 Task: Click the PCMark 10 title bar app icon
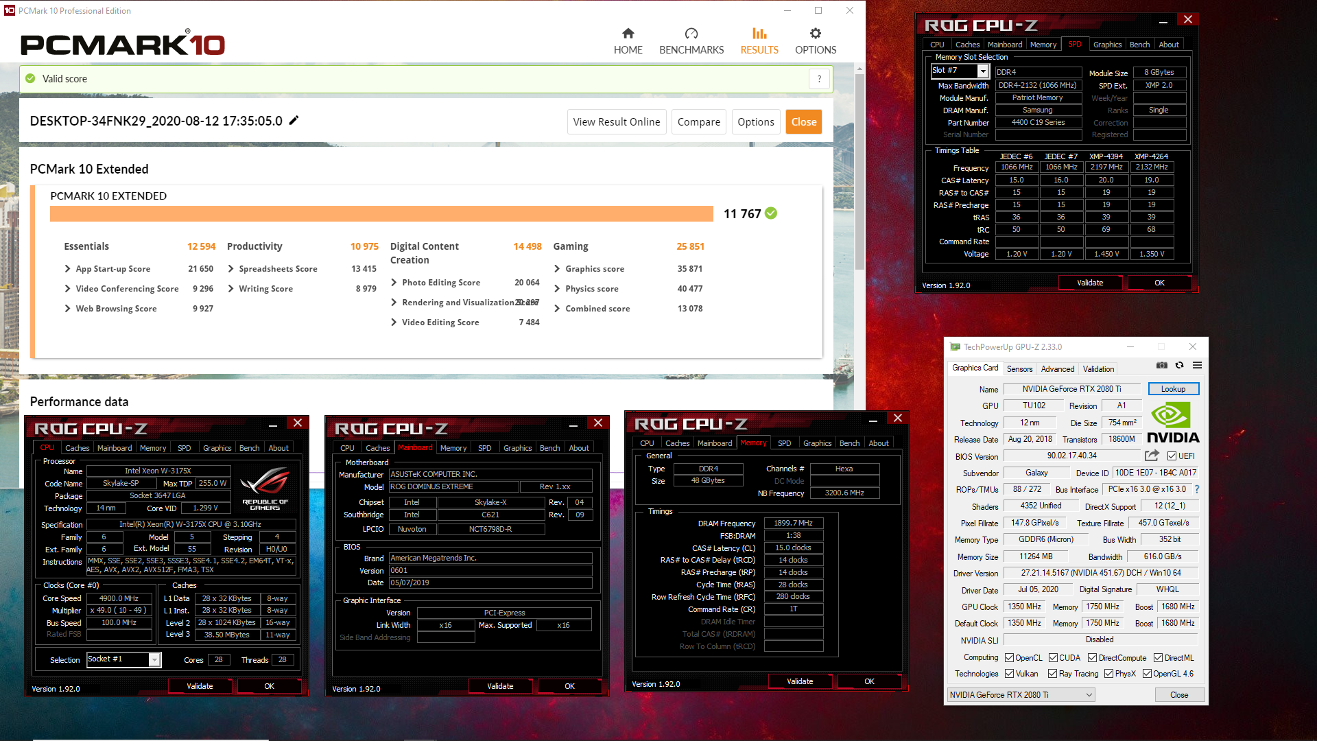click(10, 10)
